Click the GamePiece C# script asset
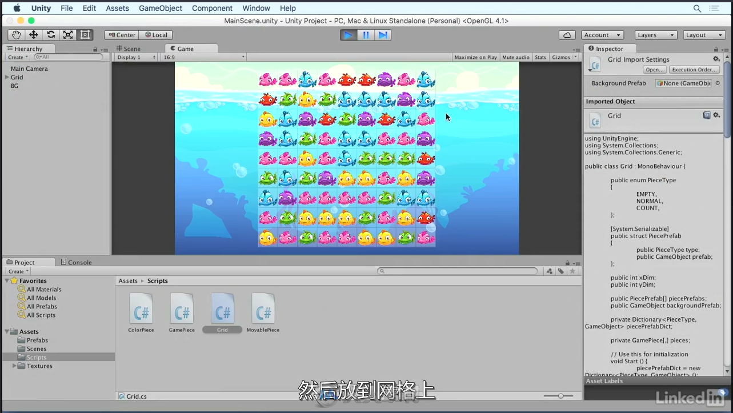733x413 pixels. tap(182, 312)
